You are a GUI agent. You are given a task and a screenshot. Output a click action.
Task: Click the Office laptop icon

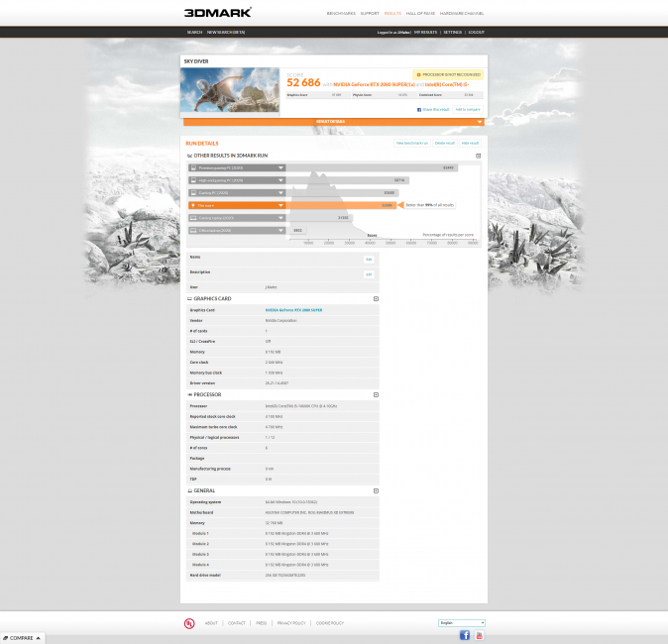pos(193,231)
